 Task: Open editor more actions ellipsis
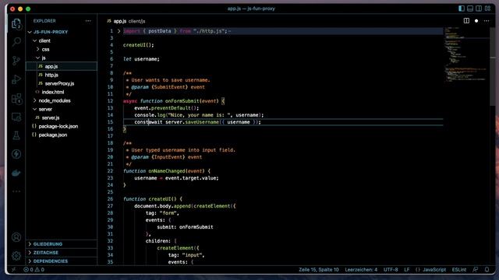coord(487,21)
